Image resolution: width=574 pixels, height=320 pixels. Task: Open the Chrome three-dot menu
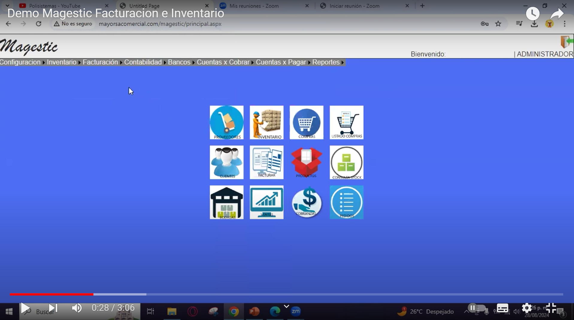tap(564, 24)
